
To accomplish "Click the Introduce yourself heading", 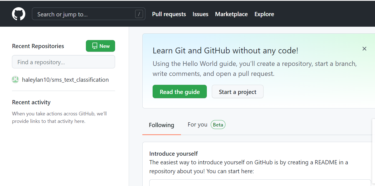I will (173, 154).
